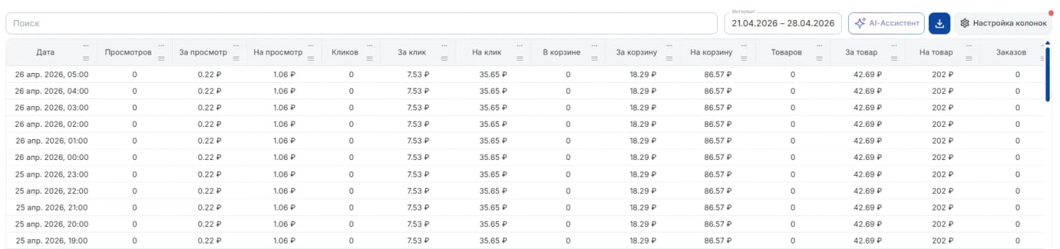
Task: Open three-dots menu of На просмотр column
Action: (311, 46)
